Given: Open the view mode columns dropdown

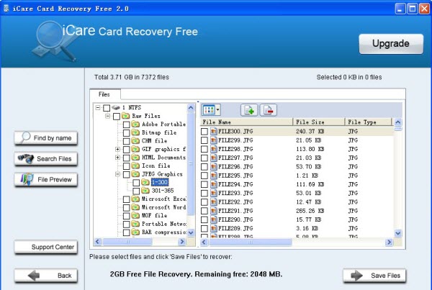Looking at the screenshot, I should (211, 110).
